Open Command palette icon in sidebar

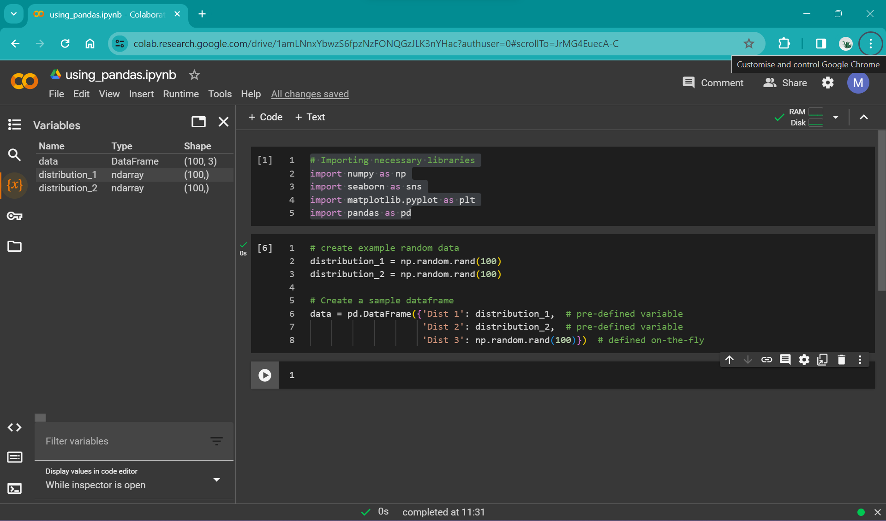tap(14, 457)
